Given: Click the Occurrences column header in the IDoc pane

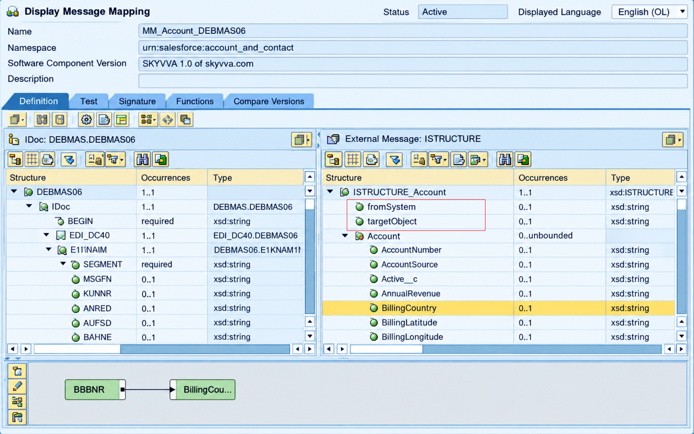Looking at the screenshot, I should click(x=172, y=178).
